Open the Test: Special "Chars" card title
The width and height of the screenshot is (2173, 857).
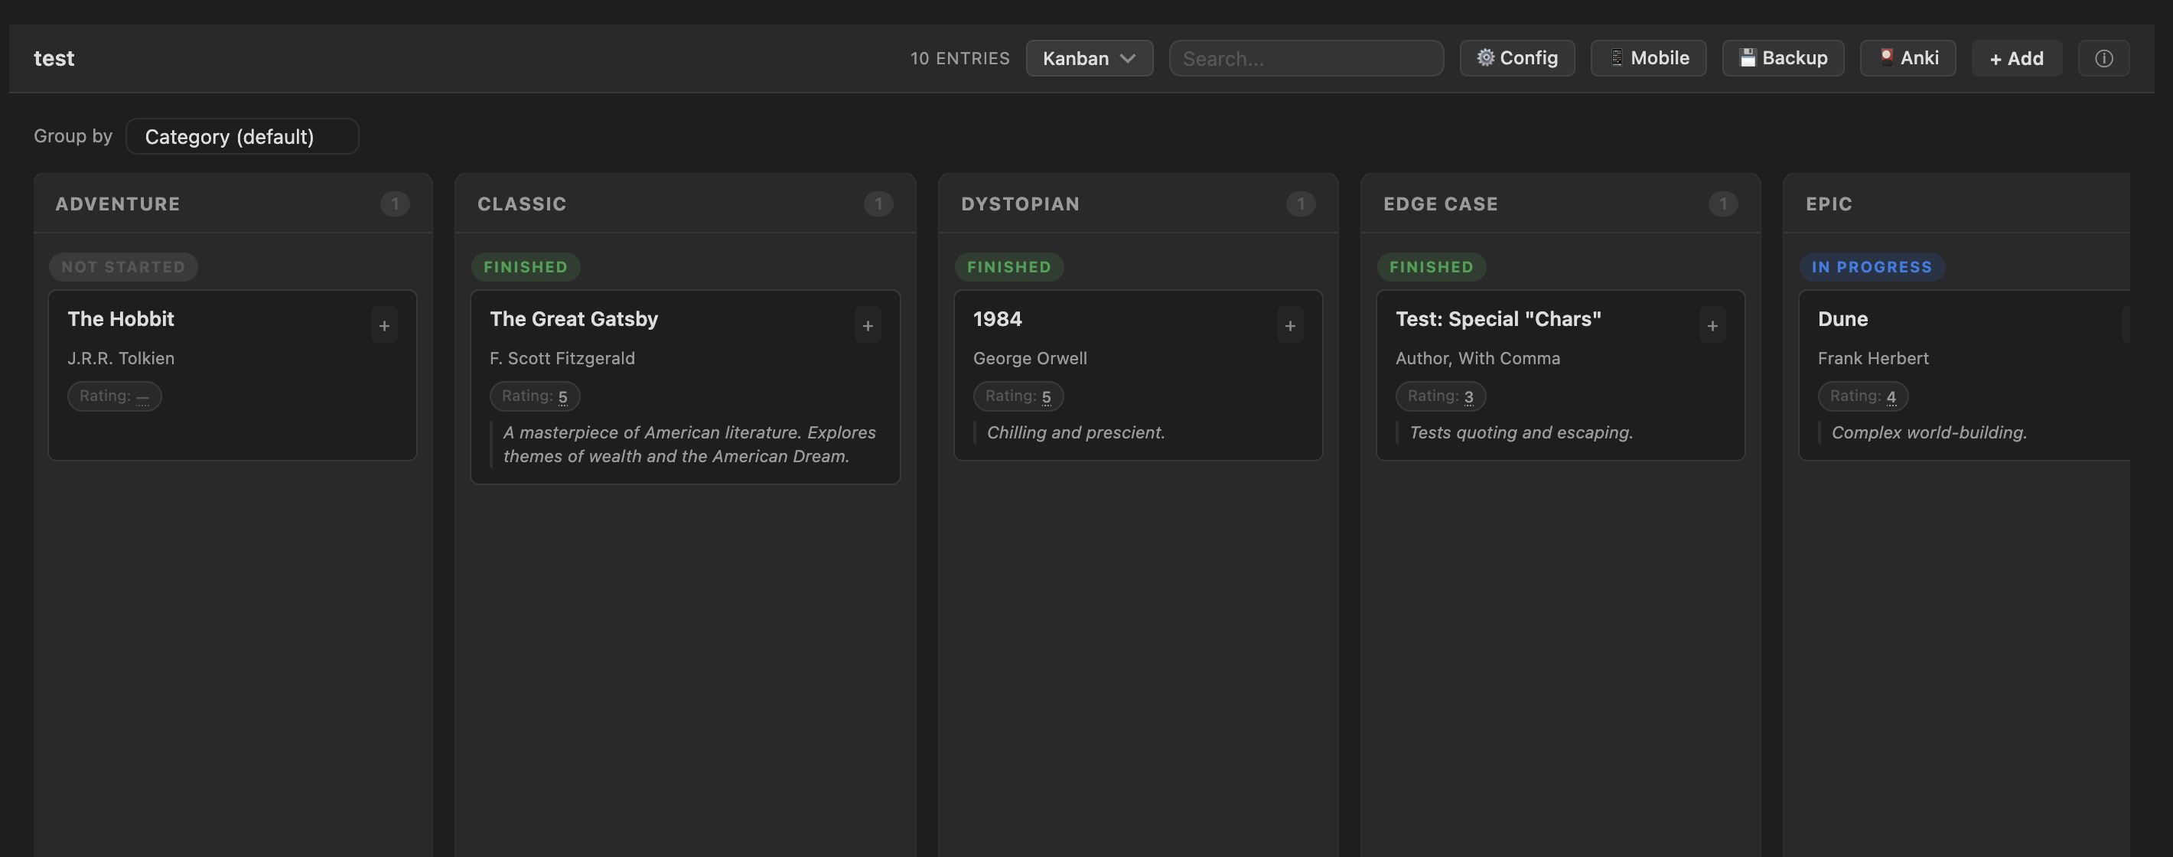[1498, 319]
